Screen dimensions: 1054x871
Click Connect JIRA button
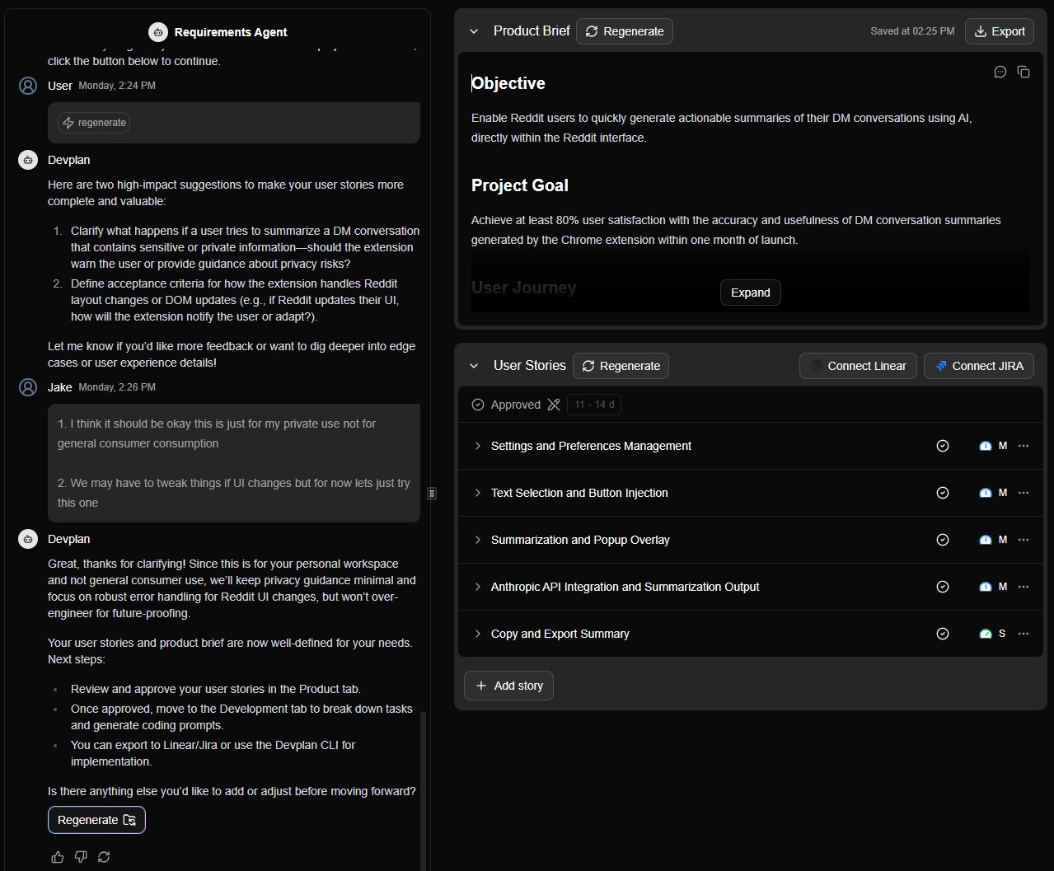[x=978, y=366]
